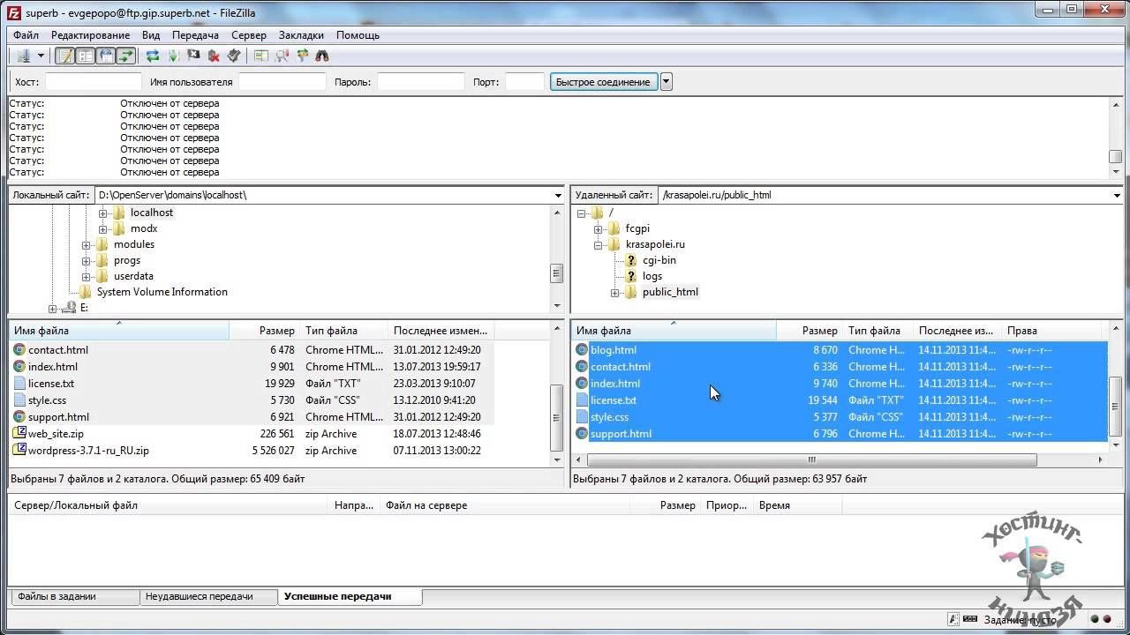Screen dimensions: 1130x635
Task: Click the disconnect from server icon
Action: pyautogui.click(x=214, y=56)
